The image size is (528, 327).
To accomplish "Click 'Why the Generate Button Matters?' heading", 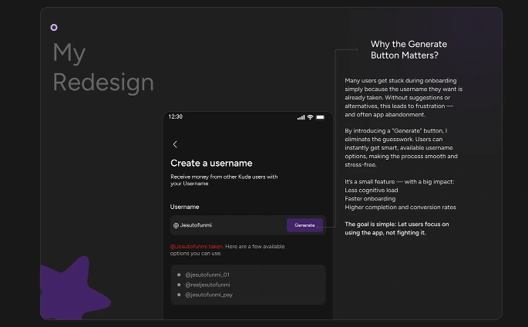I will click(409, 50).
